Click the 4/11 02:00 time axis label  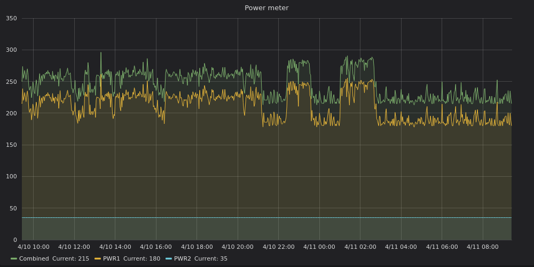[360, 247]
